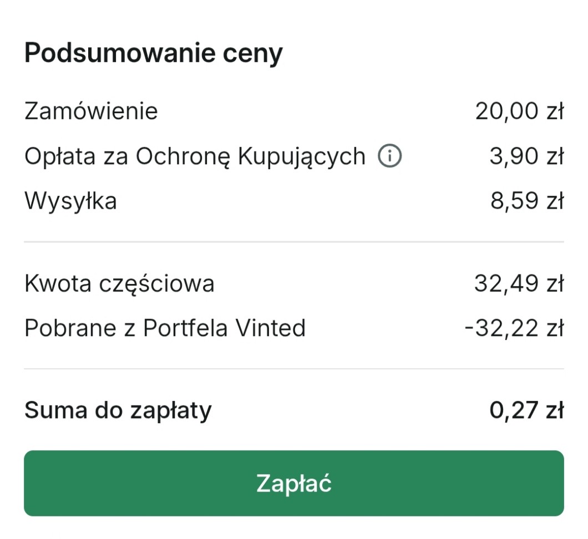The height and width of the screenshot is (539, 588).
Task: Click the 0,27 zł total amount
Action: pos(526,411)
